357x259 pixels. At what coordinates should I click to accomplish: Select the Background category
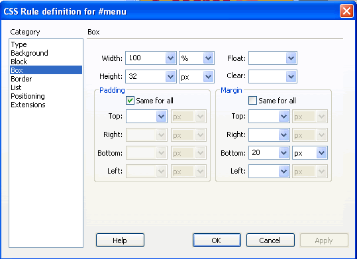[x=29, y=53]
